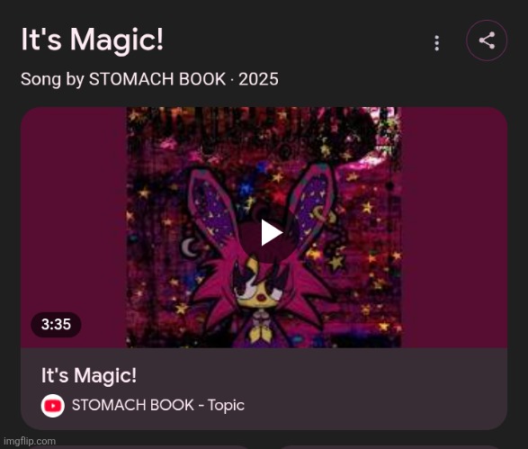Open the STOMACH BOOK - Topic channel
This screenshot has height=449, width=528.
click(158, 405)
